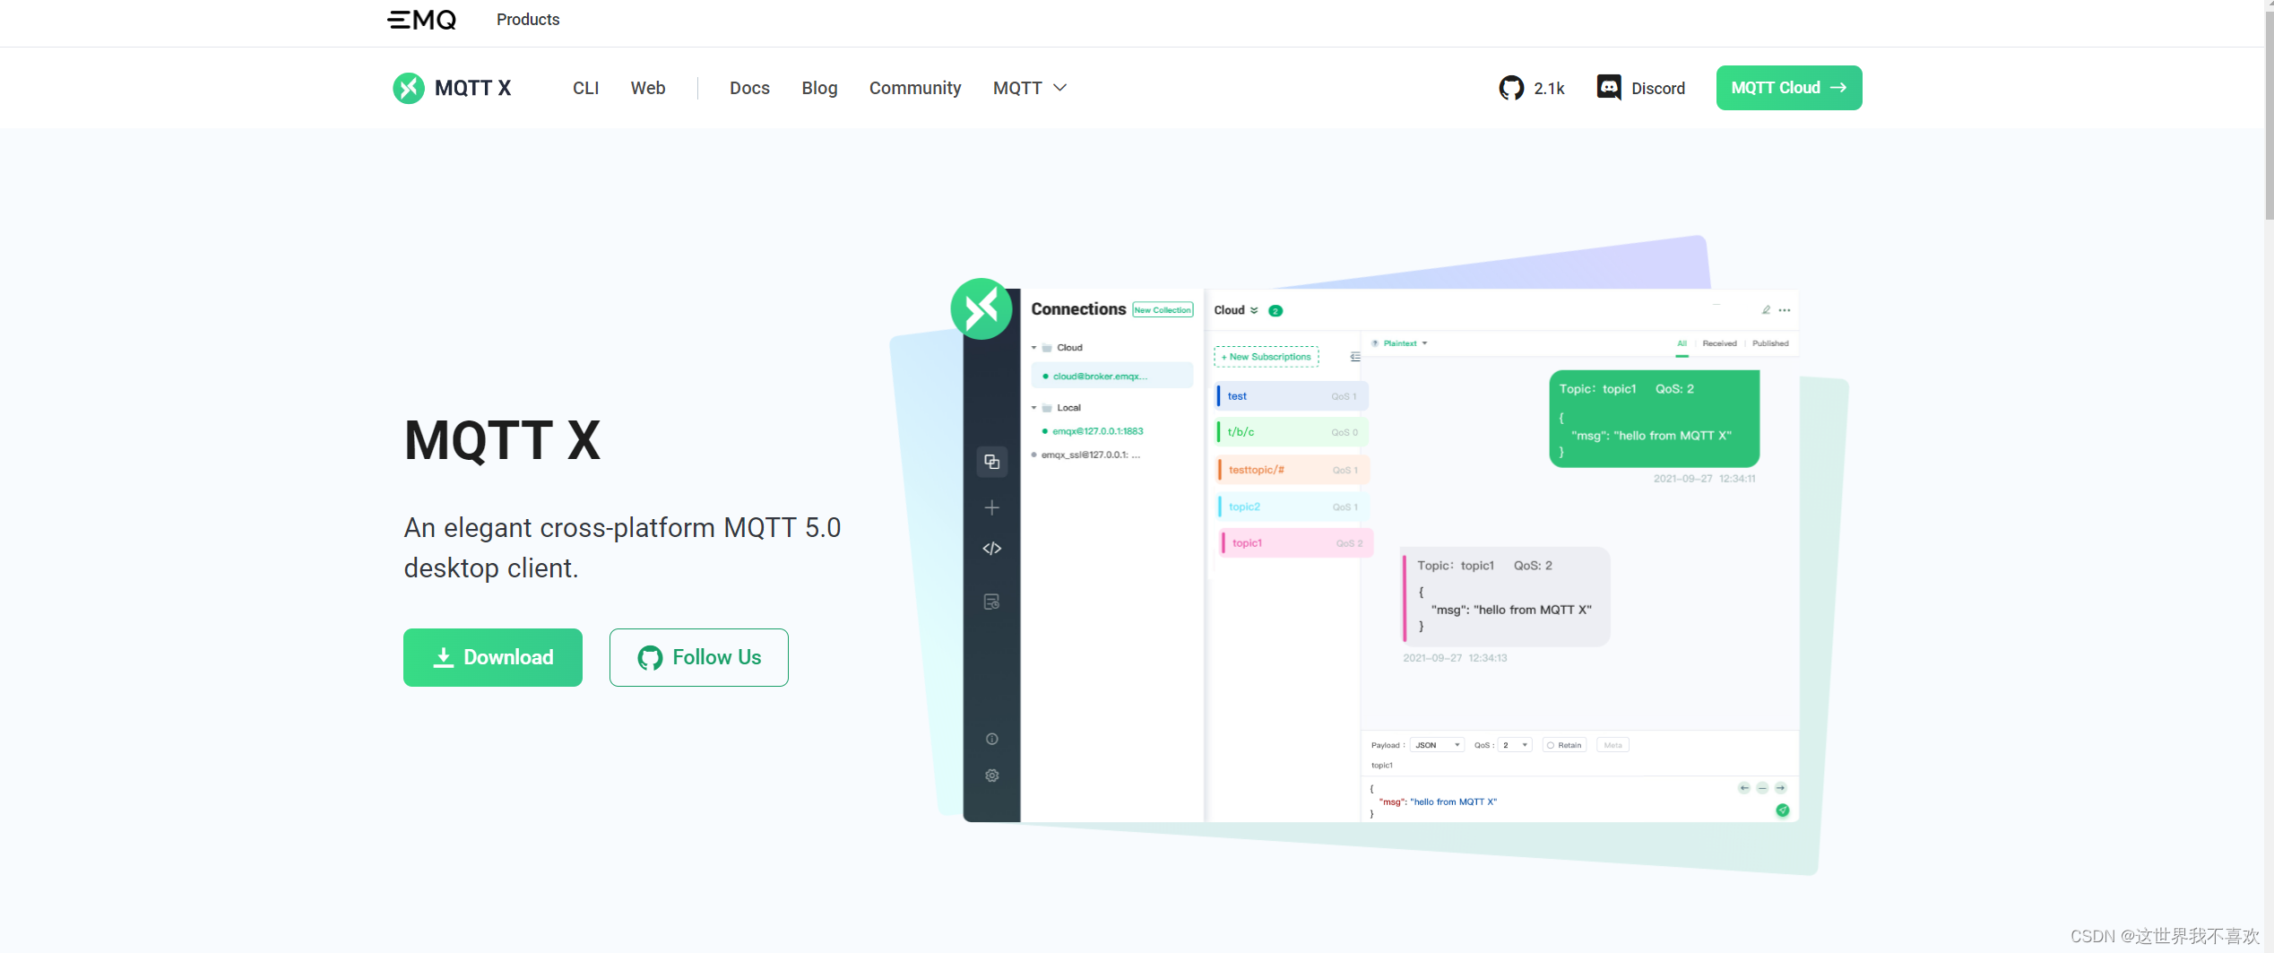Select the cloud@broker.emqx connection
This screenshot has width=2274, height=953.
(x=1111, y=376)
